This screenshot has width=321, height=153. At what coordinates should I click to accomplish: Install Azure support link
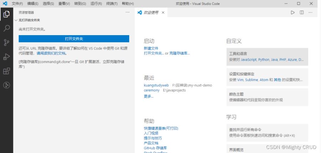pyautogui.click(x=292, y=60)
